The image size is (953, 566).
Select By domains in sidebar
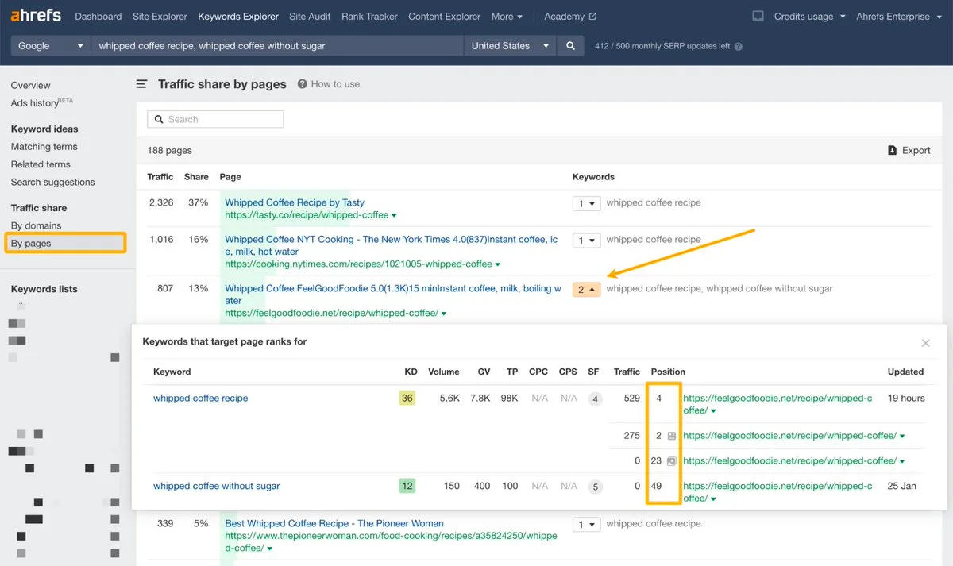[x=36, y=225]
